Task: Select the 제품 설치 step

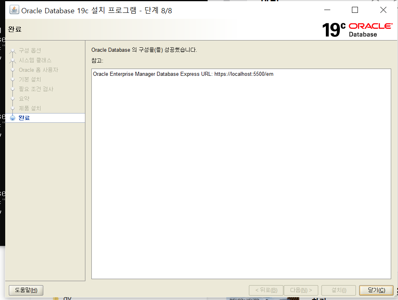Action: tap(30, 108)
